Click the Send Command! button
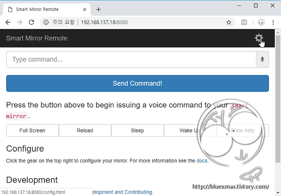281x196 pixels. pyautogui.click(x=137, y=83)
